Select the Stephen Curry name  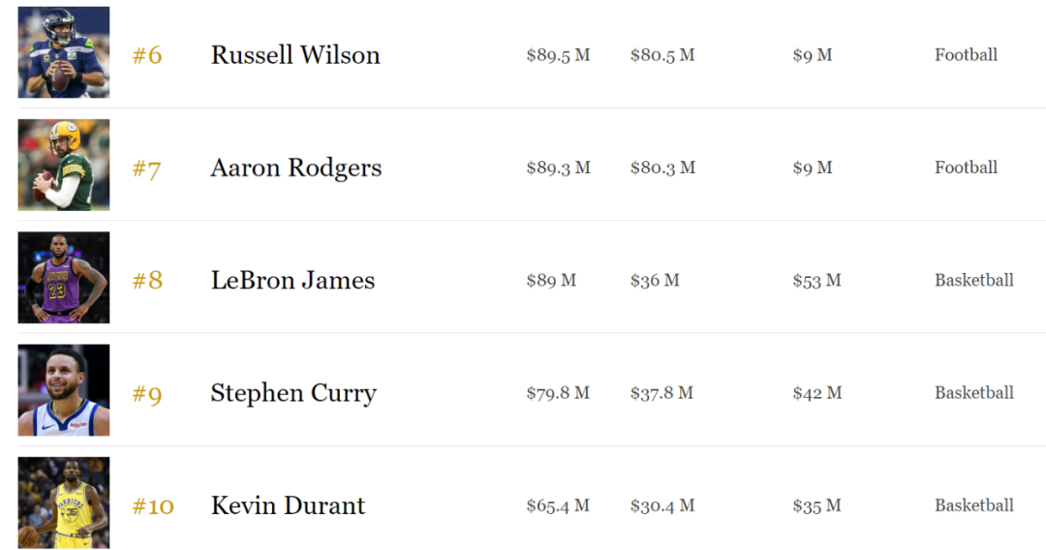point(293,393)
